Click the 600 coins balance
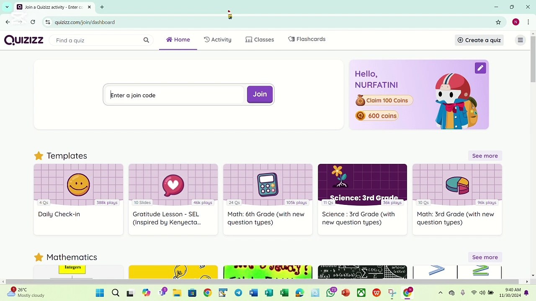536x301 pixels. pos(376,116)
